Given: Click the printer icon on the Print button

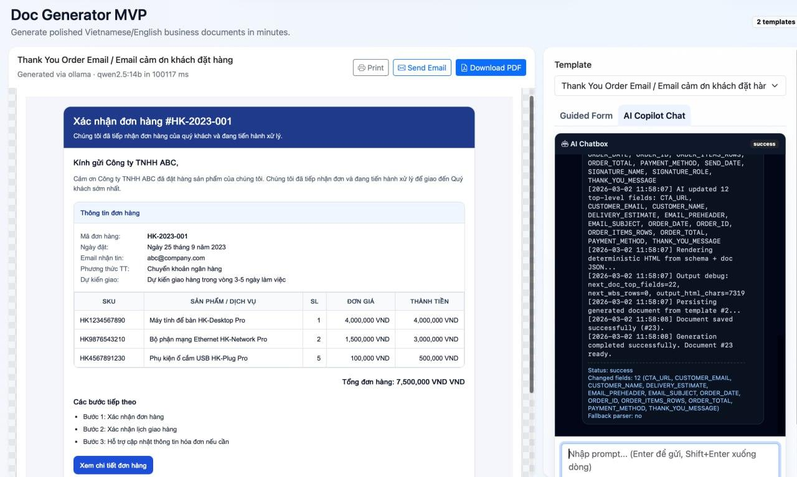Looking at the screenshot, I should 361,67.
